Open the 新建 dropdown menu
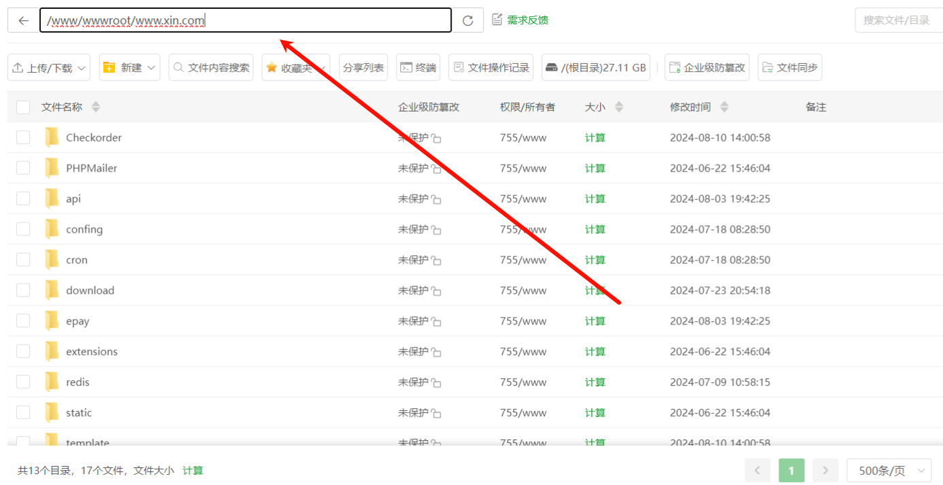The width and height of the screenshot is (943, 485). click(129, 67)
